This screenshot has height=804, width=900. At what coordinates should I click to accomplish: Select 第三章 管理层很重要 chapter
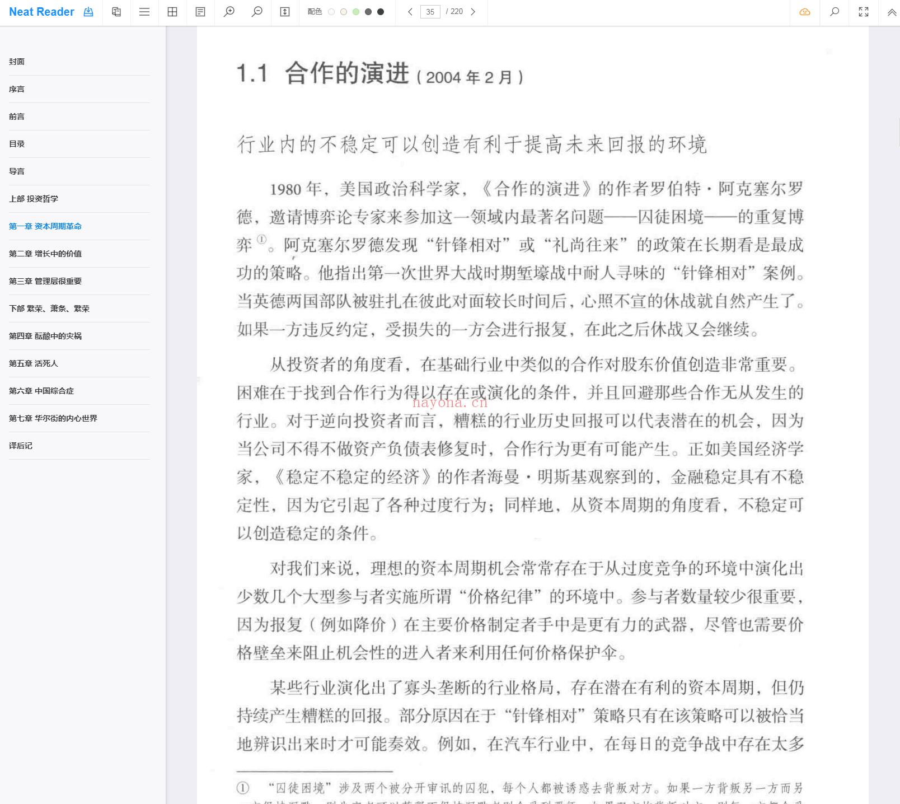click(79, 281)
